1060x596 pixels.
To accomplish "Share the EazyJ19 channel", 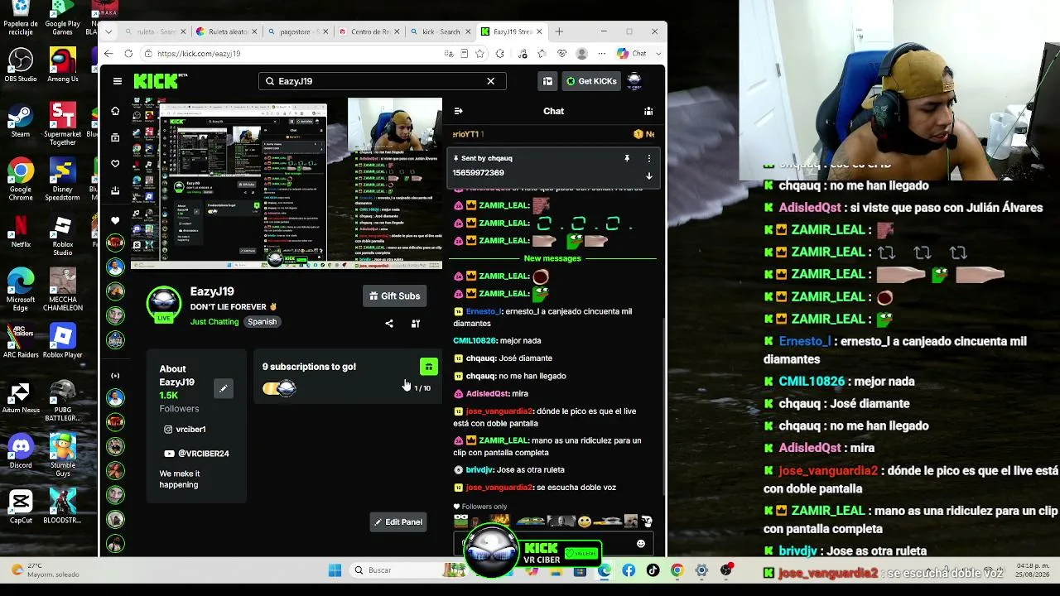I will pos(389,323).
